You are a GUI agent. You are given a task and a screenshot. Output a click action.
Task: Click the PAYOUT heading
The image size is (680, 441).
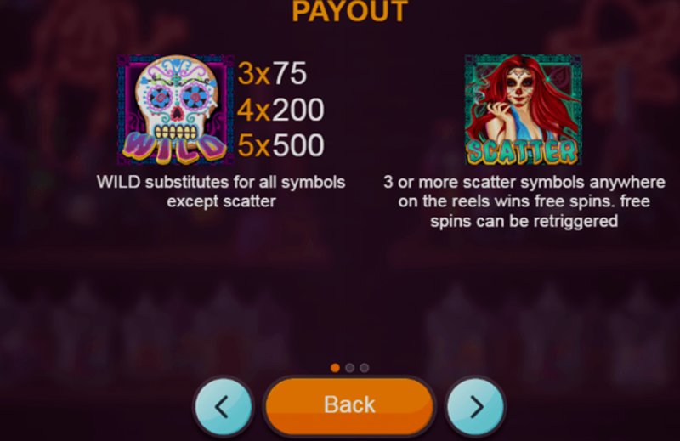pyautogui.click(x=349, y=11)
